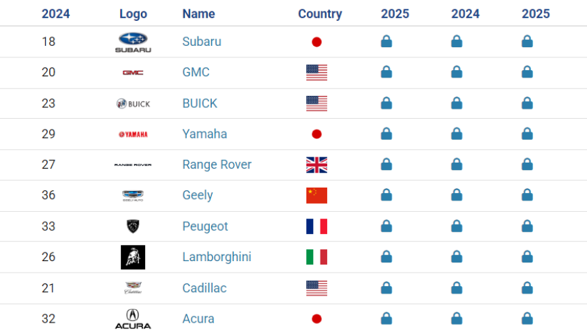This screenshot has width=587, height=332.
Task: Click the Peugeot shield logo
Action: (133, 227)
